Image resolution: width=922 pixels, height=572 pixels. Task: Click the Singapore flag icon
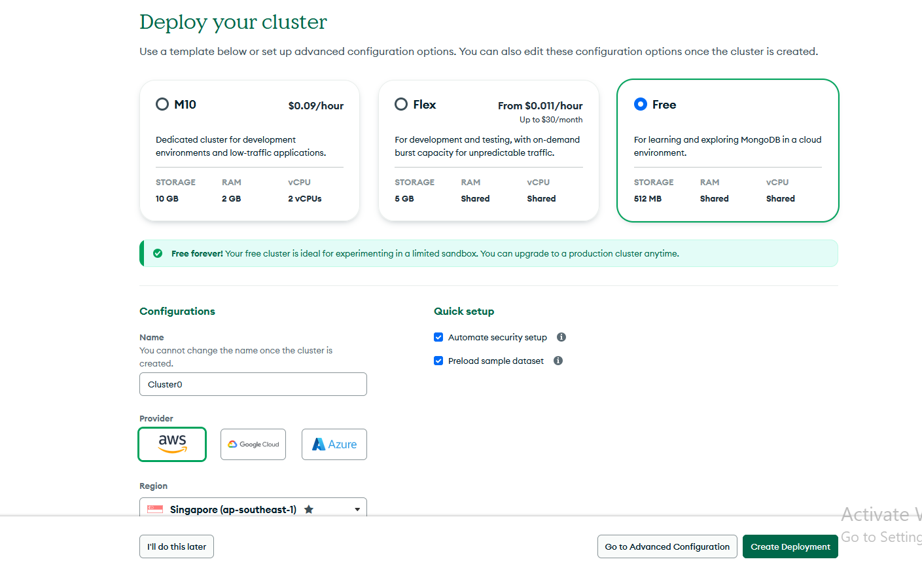[155, 509]
